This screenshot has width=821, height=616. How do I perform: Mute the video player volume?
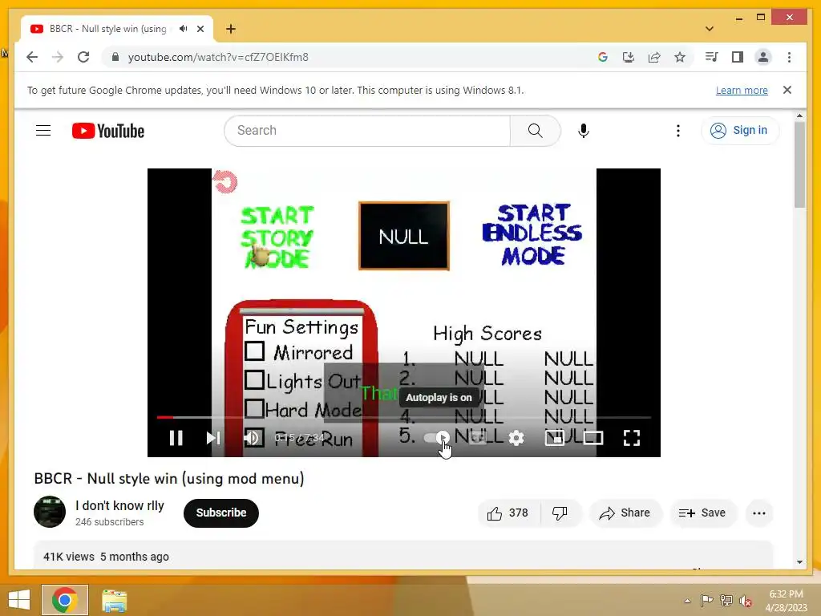click(252, 438)
